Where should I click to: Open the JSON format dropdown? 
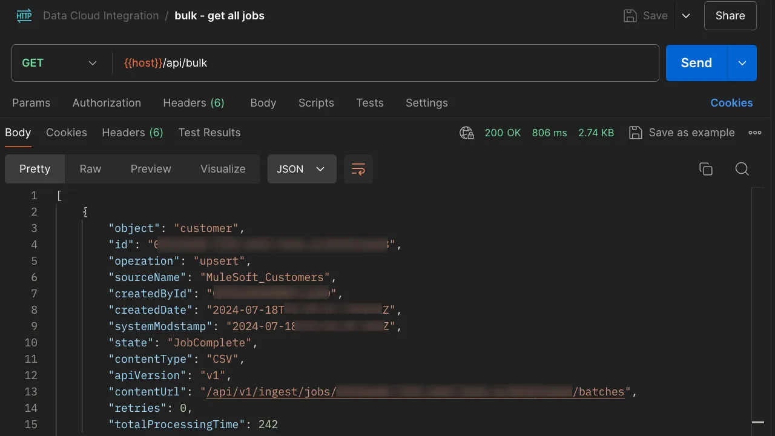click(302, 169)
